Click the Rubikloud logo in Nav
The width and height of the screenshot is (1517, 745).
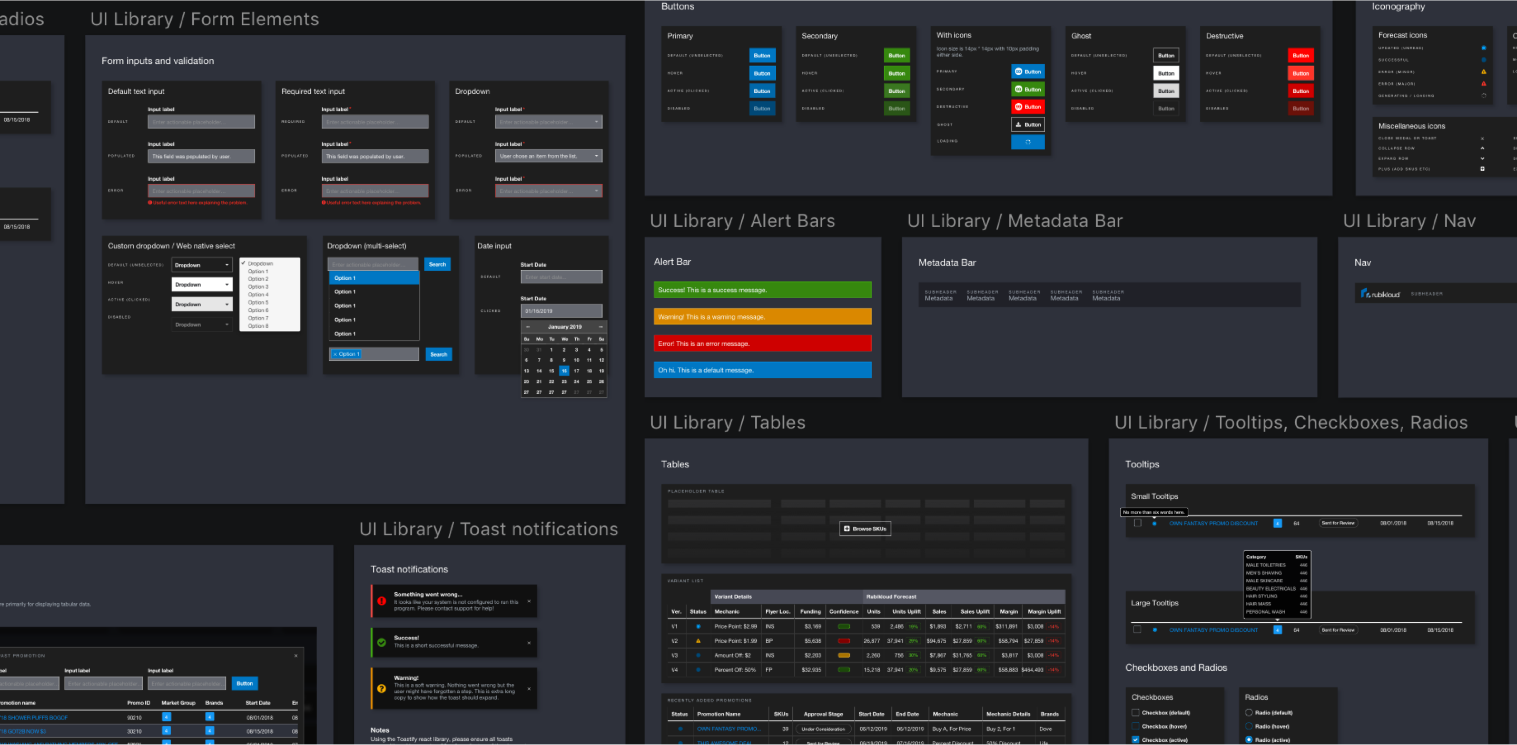1380,293
